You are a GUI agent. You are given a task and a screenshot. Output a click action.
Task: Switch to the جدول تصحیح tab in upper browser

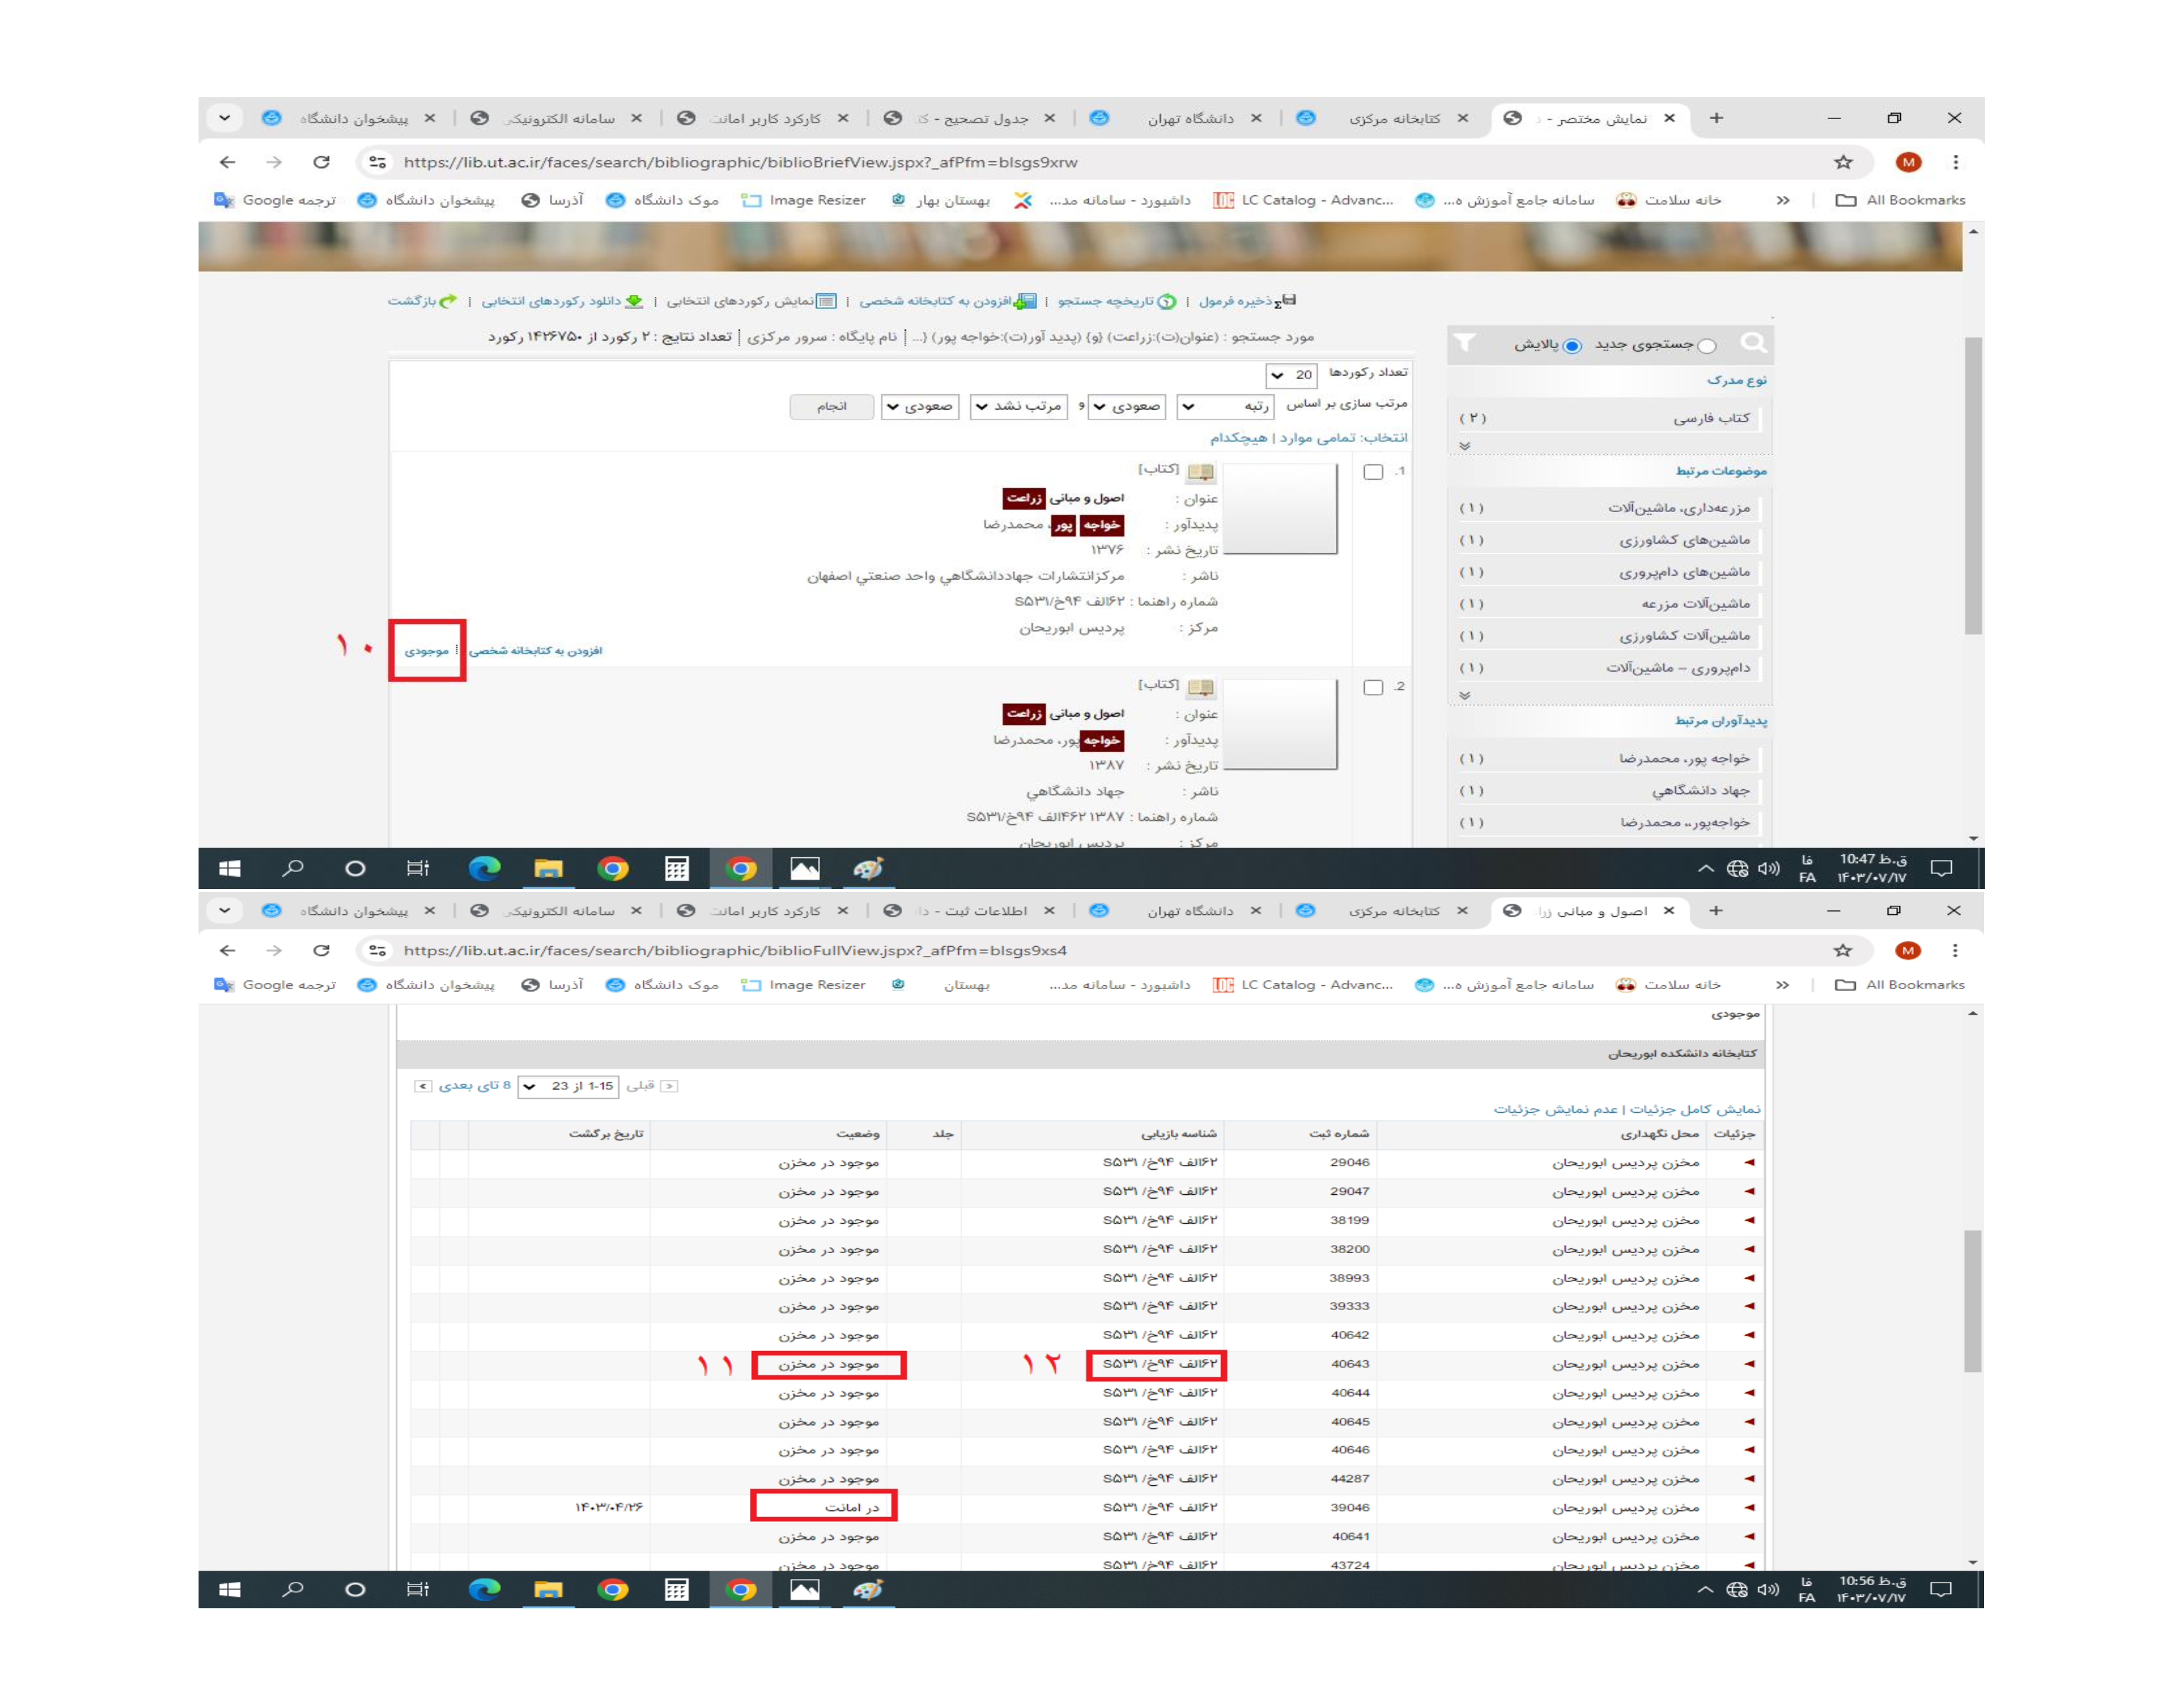[969, 118]
